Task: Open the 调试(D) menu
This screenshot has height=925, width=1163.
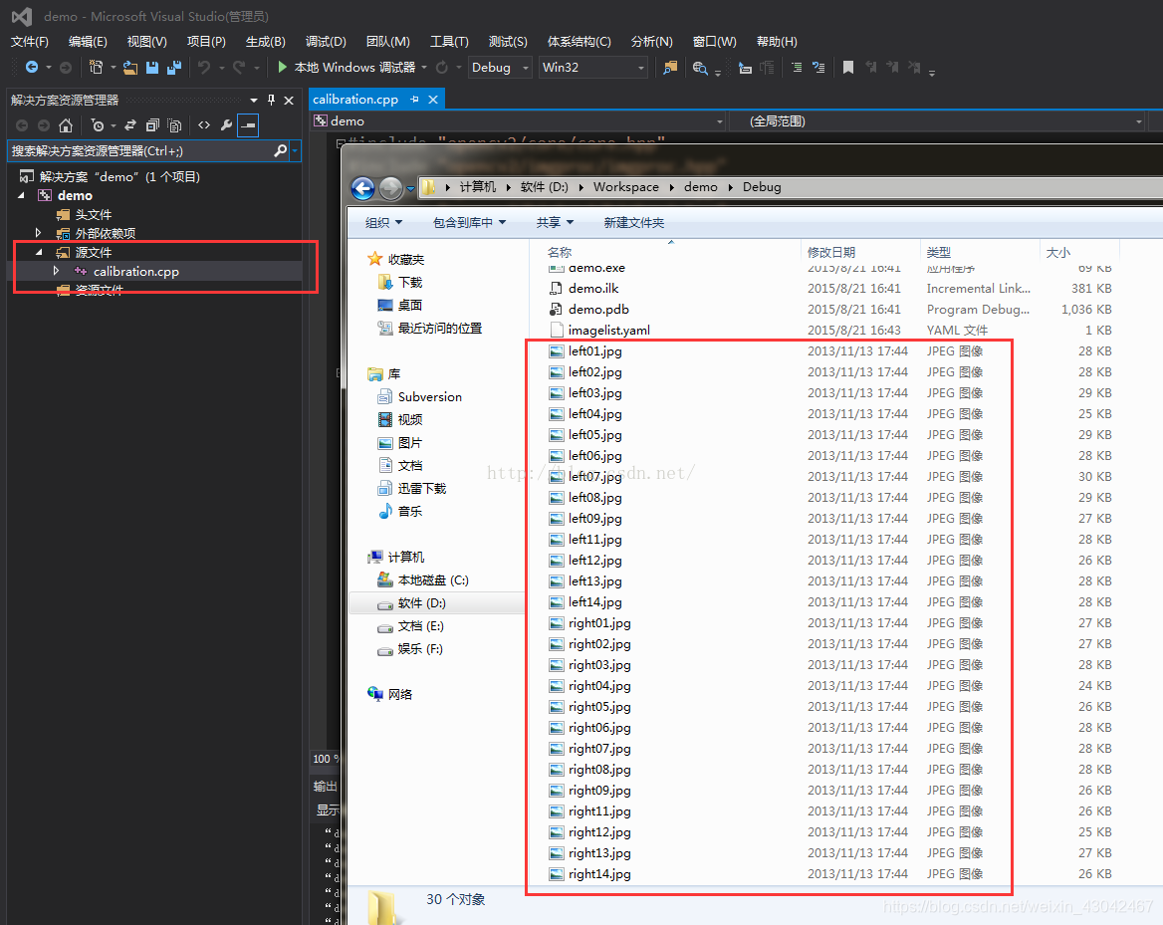Action: [x=326, y=42]
